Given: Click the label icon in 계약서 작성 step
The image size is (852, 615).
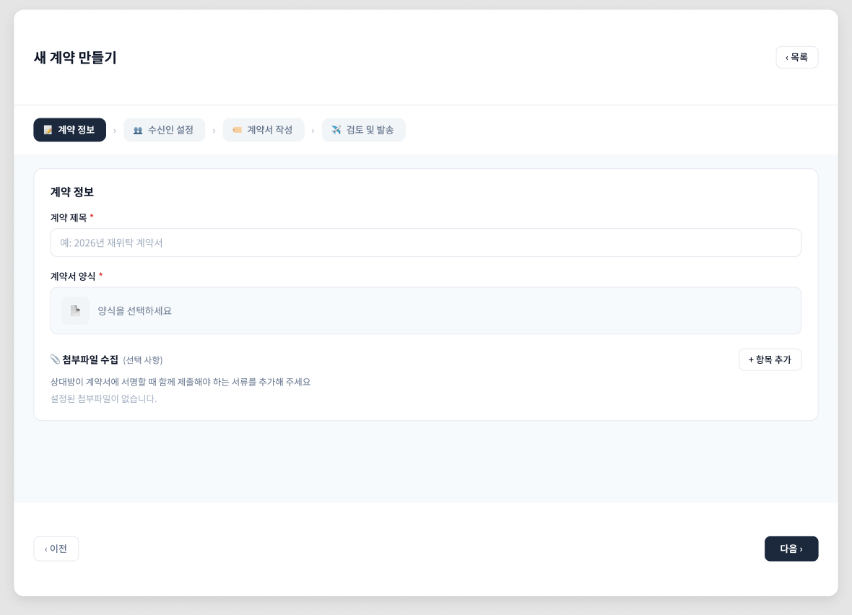Looking at the screenshot, I should coord(237,130).
